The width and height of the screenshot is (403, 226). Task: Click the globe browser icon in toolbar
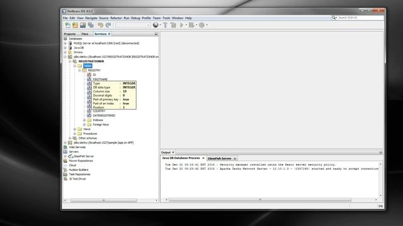point(156,25)
